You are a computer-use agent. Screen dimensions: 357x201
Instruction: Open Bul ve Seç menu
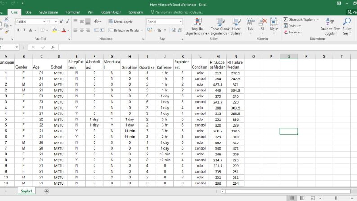tap(347, 27)
